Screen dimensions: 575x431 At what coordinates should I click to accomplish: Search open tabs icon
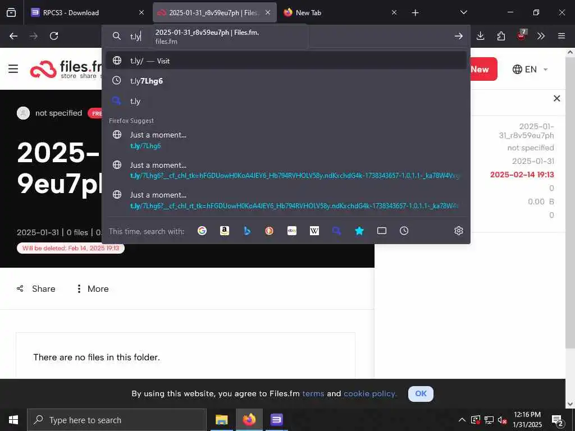pos(382,231)
